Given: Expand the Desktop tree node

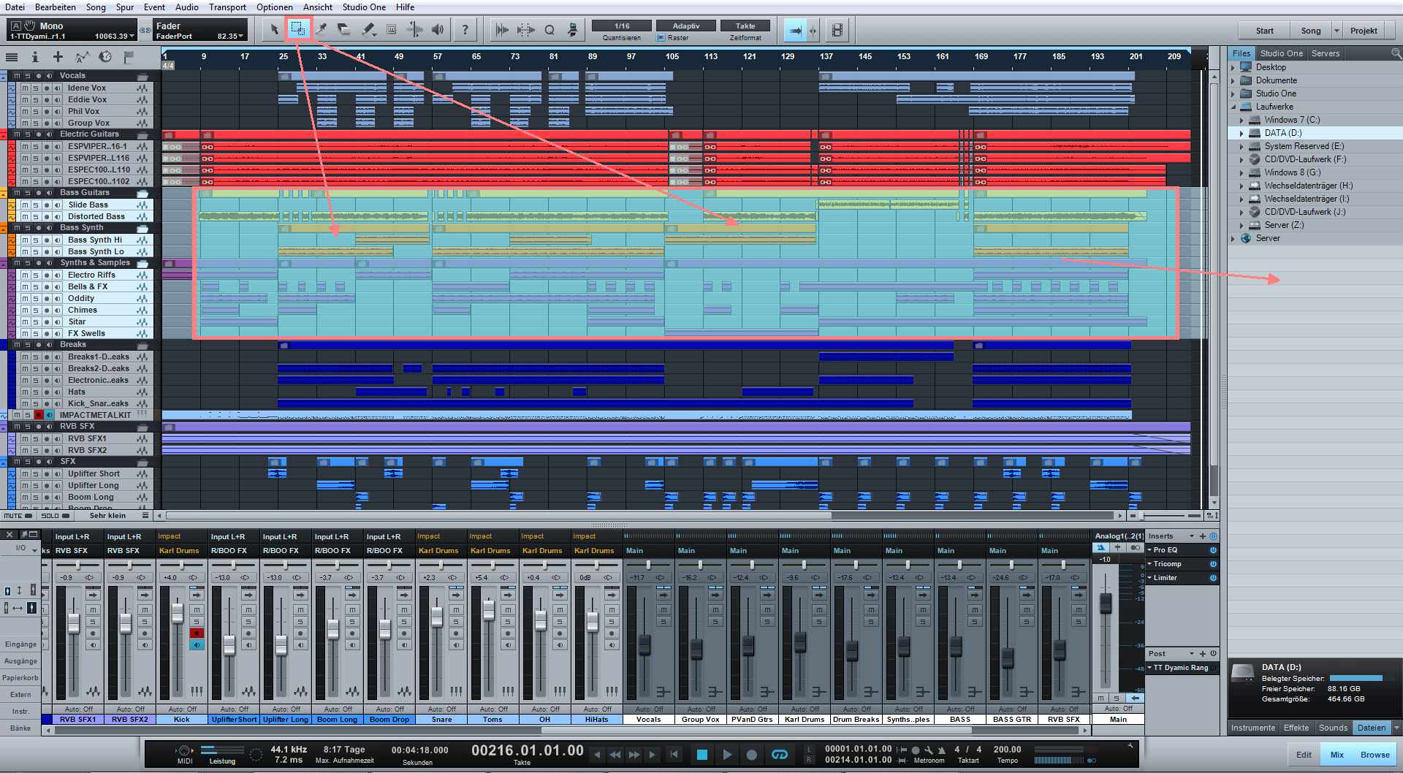Looking at the screenshot, I should (x=1233, y=67).
